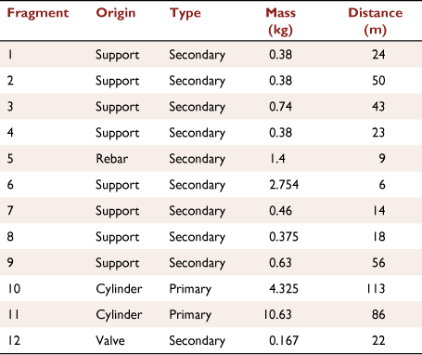Select the Primary type in row 10
The image size is (422, 355).
(190, 289)
